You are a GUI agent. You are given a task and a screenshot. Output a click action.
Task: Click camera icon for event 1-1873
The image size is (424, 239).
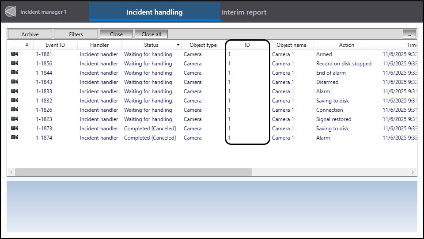coord(15,128)
